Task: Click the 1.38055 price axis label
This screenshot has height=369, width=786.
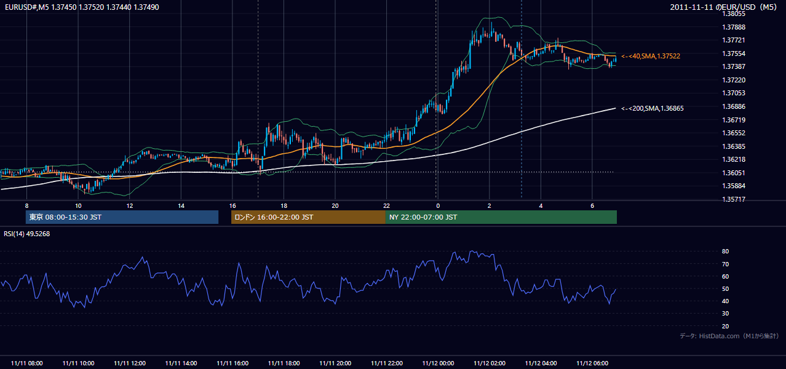Action: 734,14
